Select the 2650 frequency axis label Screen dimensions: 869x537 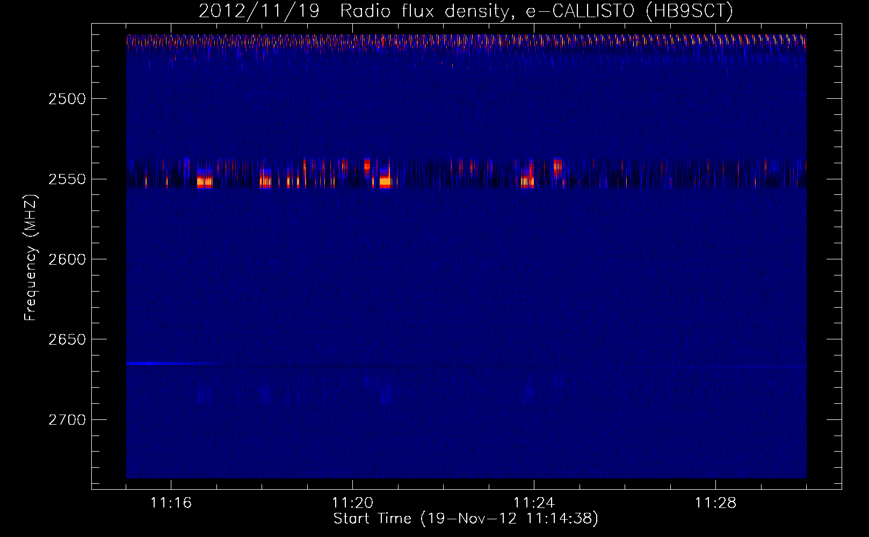(x=67, y=339)
